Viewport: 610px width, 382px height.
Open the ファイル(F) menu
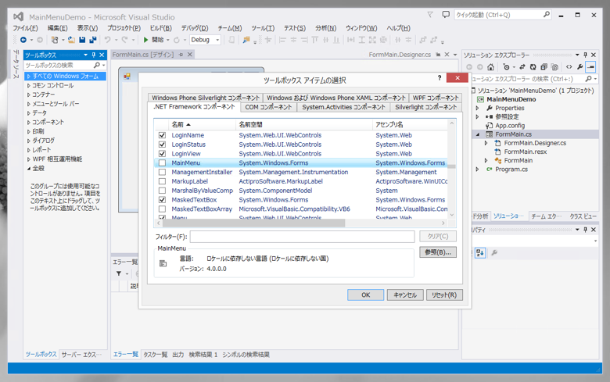click(25, 28)
